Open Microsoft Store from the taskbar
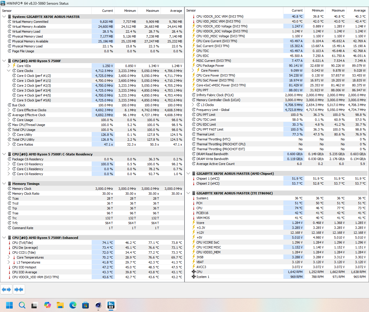369x312 pixels. pyautogui.click(x=86, y=305)
